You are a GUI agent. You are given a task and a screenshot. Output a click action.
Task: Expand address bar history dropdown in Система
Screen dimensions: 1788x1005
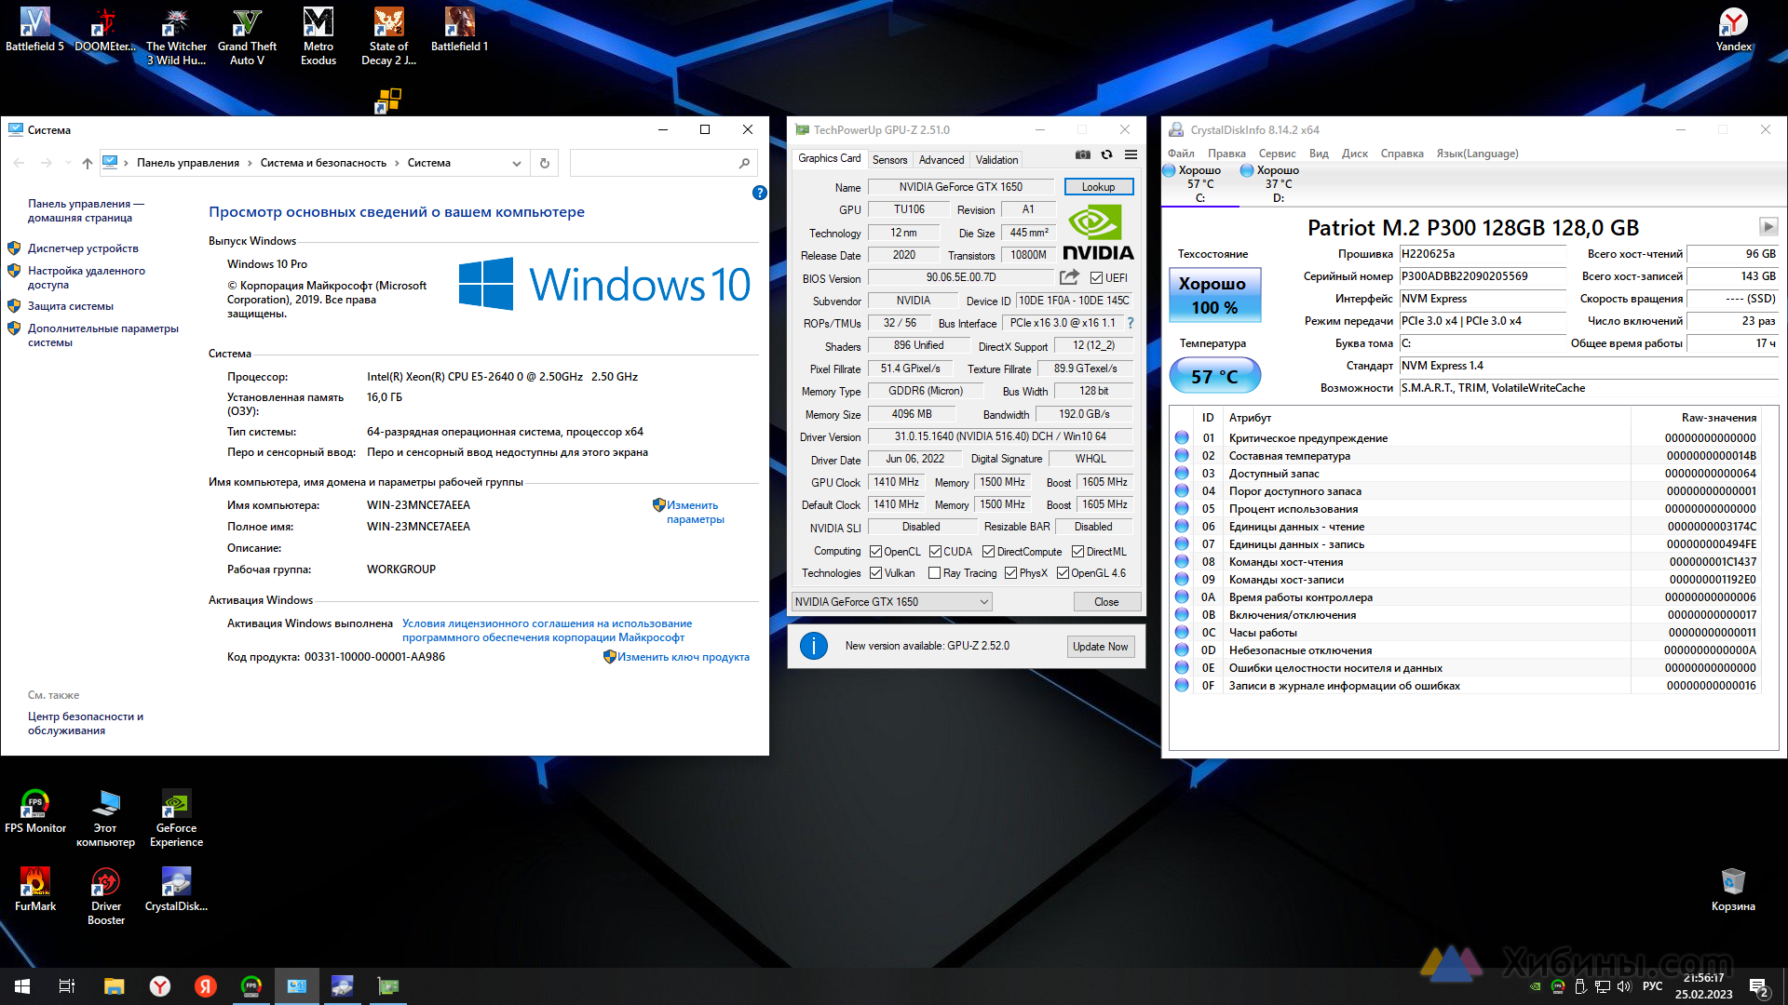click(517, 163)
